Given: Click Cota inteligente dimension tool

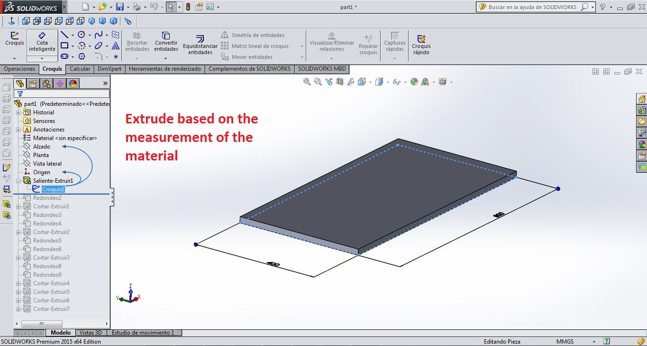Looking at the screenshot, I should pyautogui.click(x=42, y=42).
